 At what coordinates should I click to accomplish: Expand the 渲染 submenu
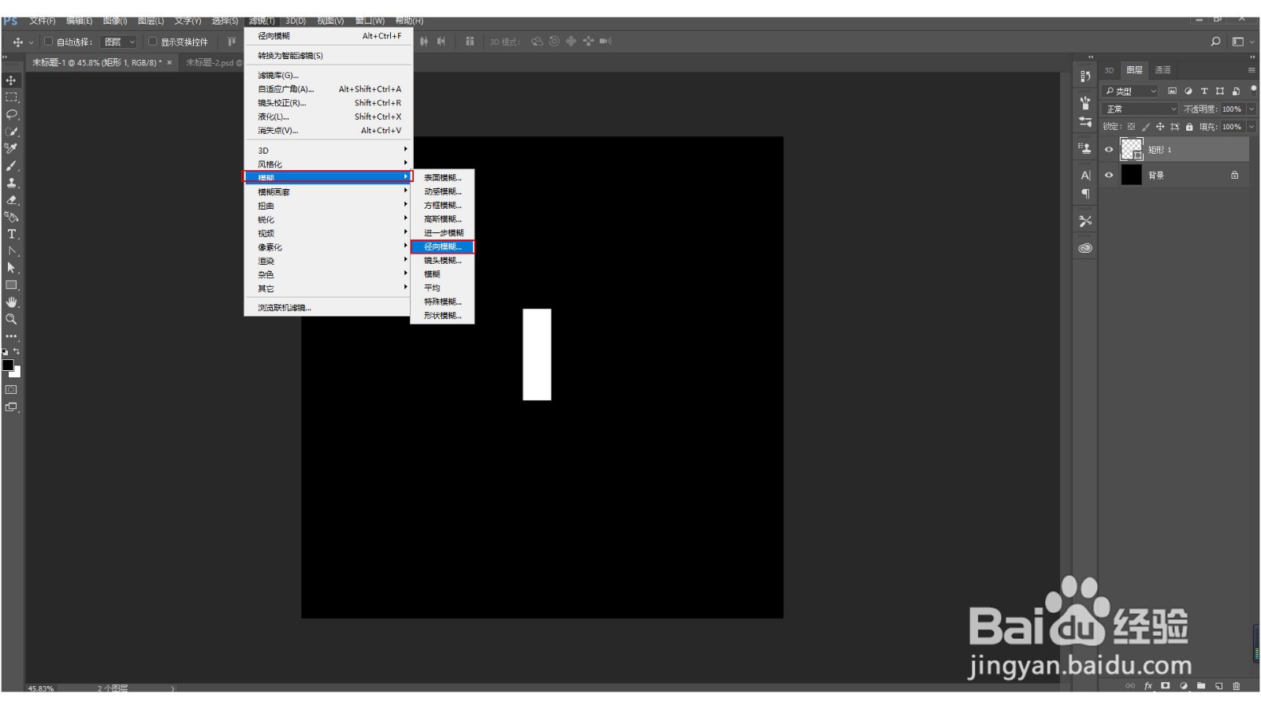328,261
